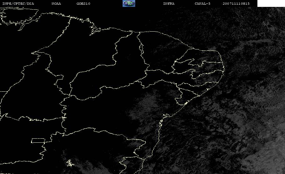The height and width of the screenshot is (174, 285).
Task: Click the white rectangle in top-right corner
Action: click(271, 3)
